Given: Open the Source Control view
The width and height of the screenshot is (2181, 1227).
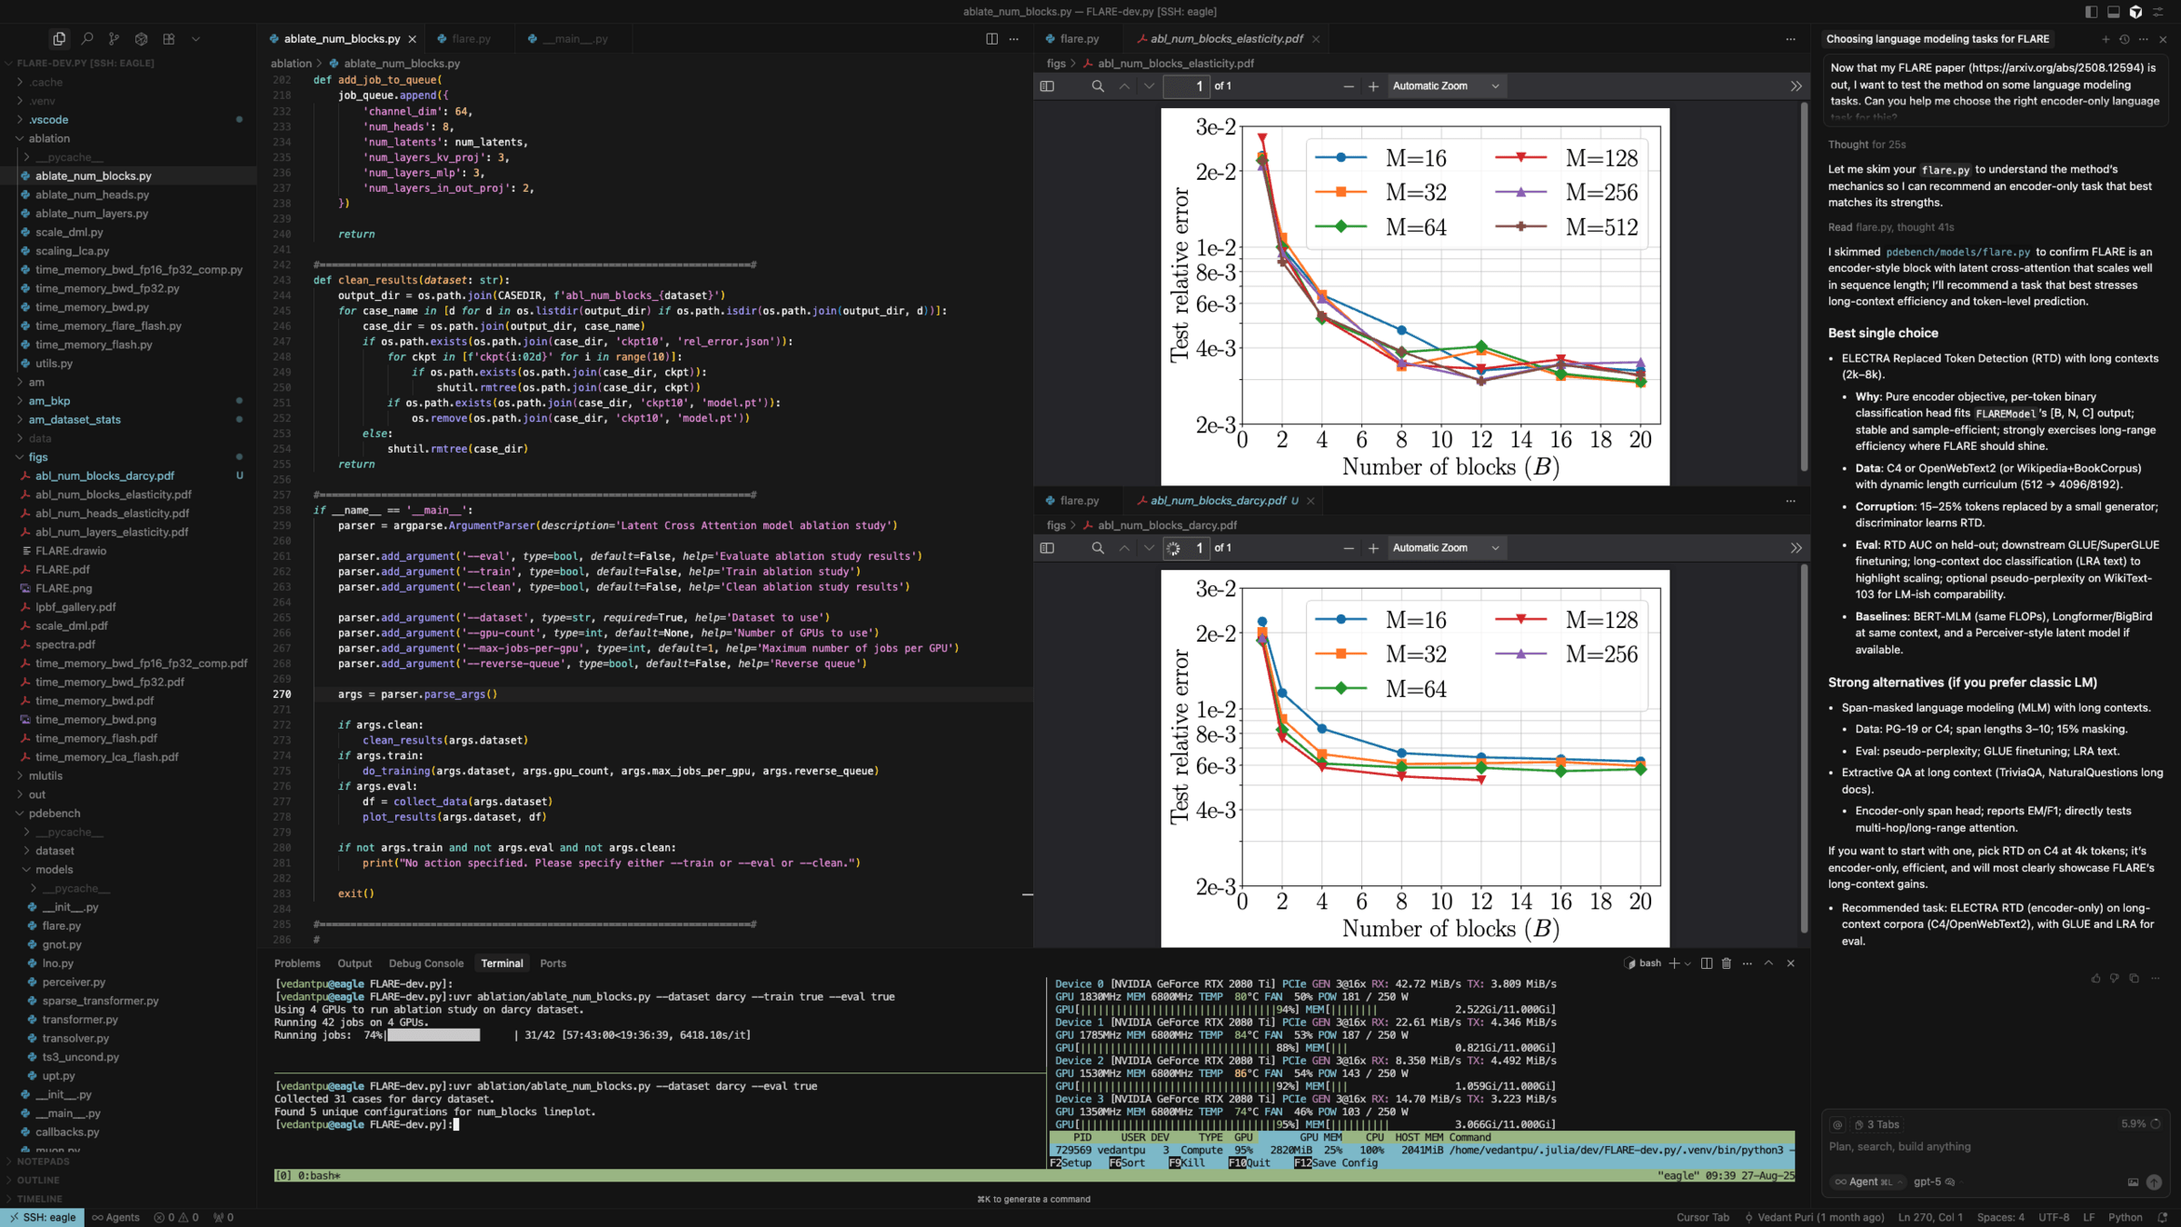Looking at the screenshot, I should [114, 39].
